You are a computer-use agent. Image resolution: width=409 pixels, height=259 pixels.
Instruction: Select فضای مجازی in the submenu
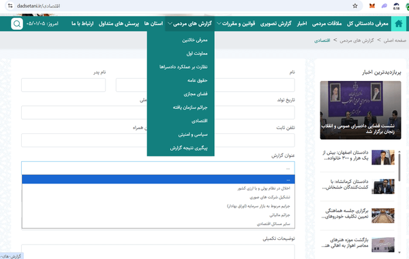196,94
